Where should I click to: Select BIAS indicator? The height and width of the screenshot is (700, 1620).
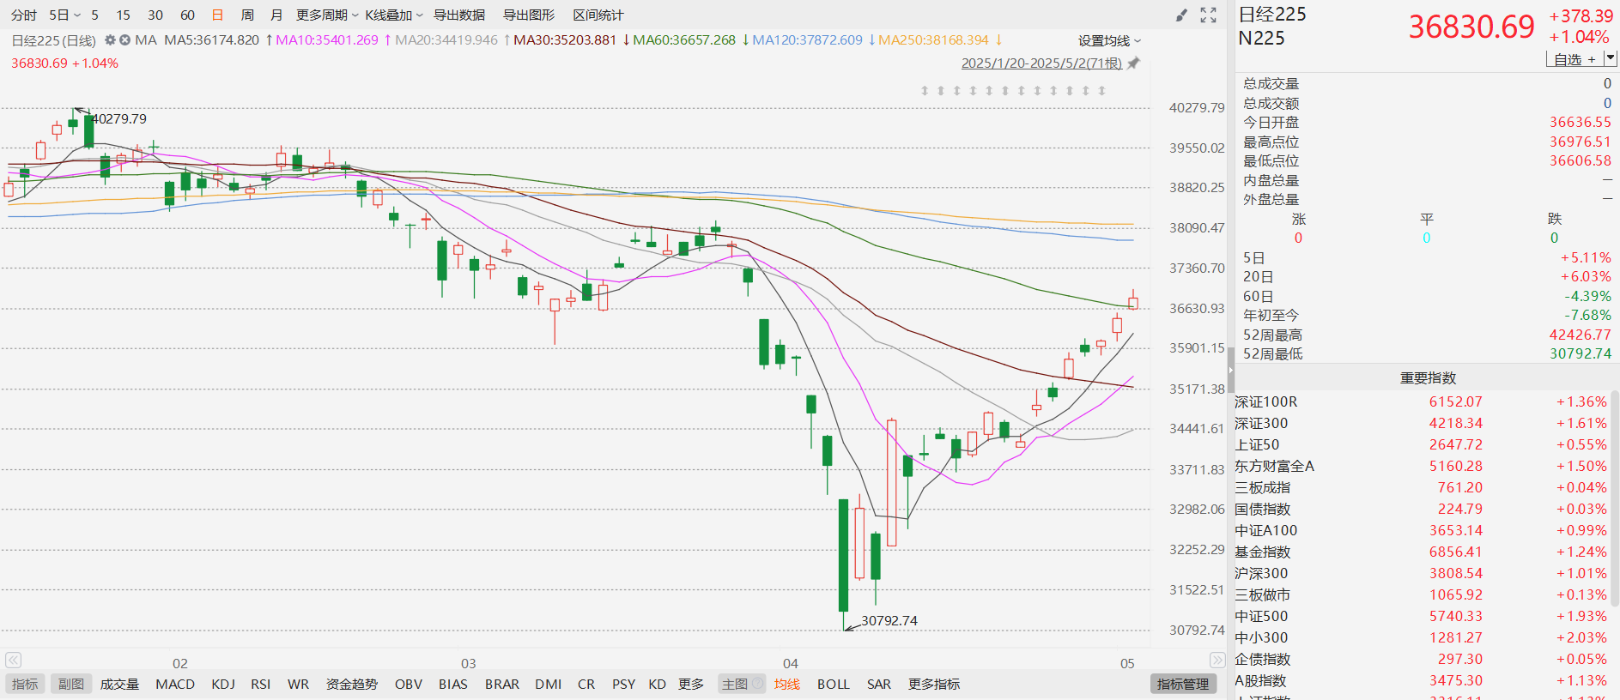coord(453,684)
